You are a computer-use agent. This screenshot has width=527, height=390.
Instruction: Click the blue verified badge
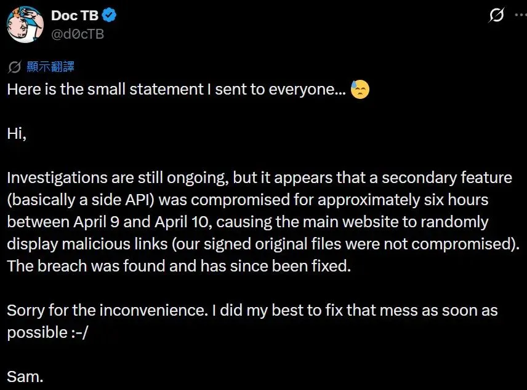coord(111,15)
